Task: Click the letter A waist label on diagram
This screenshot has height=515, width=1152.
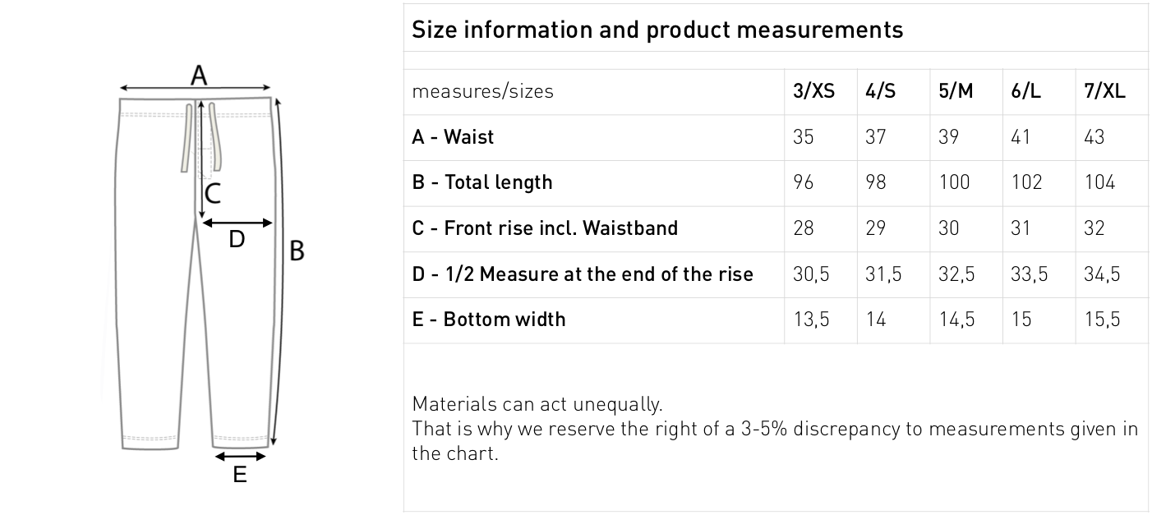Action: point(199,75)
